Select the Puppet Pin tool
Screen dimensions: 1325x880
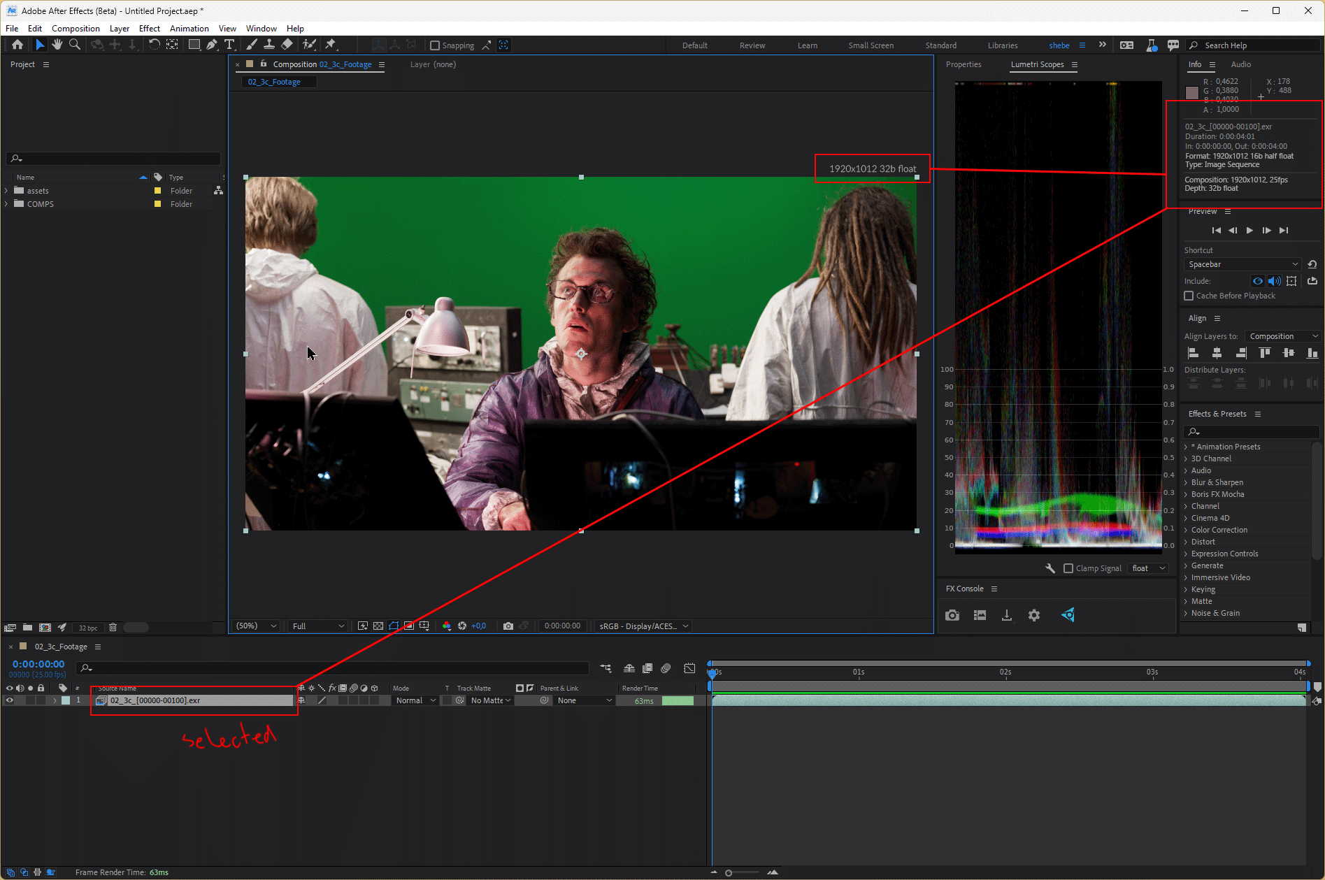pyautogui.click(x=331, y=44)
